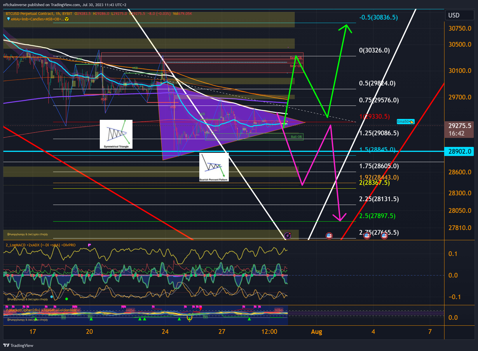The height and width of the screenshot is (351, 478).
Task: Click the 2_LogMACD +2xADX indicator legend
Action: click(41, 245)
